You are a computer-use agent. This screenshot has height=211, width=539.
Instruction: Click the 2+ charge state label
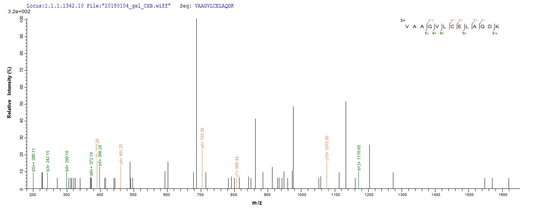[402, 21]
